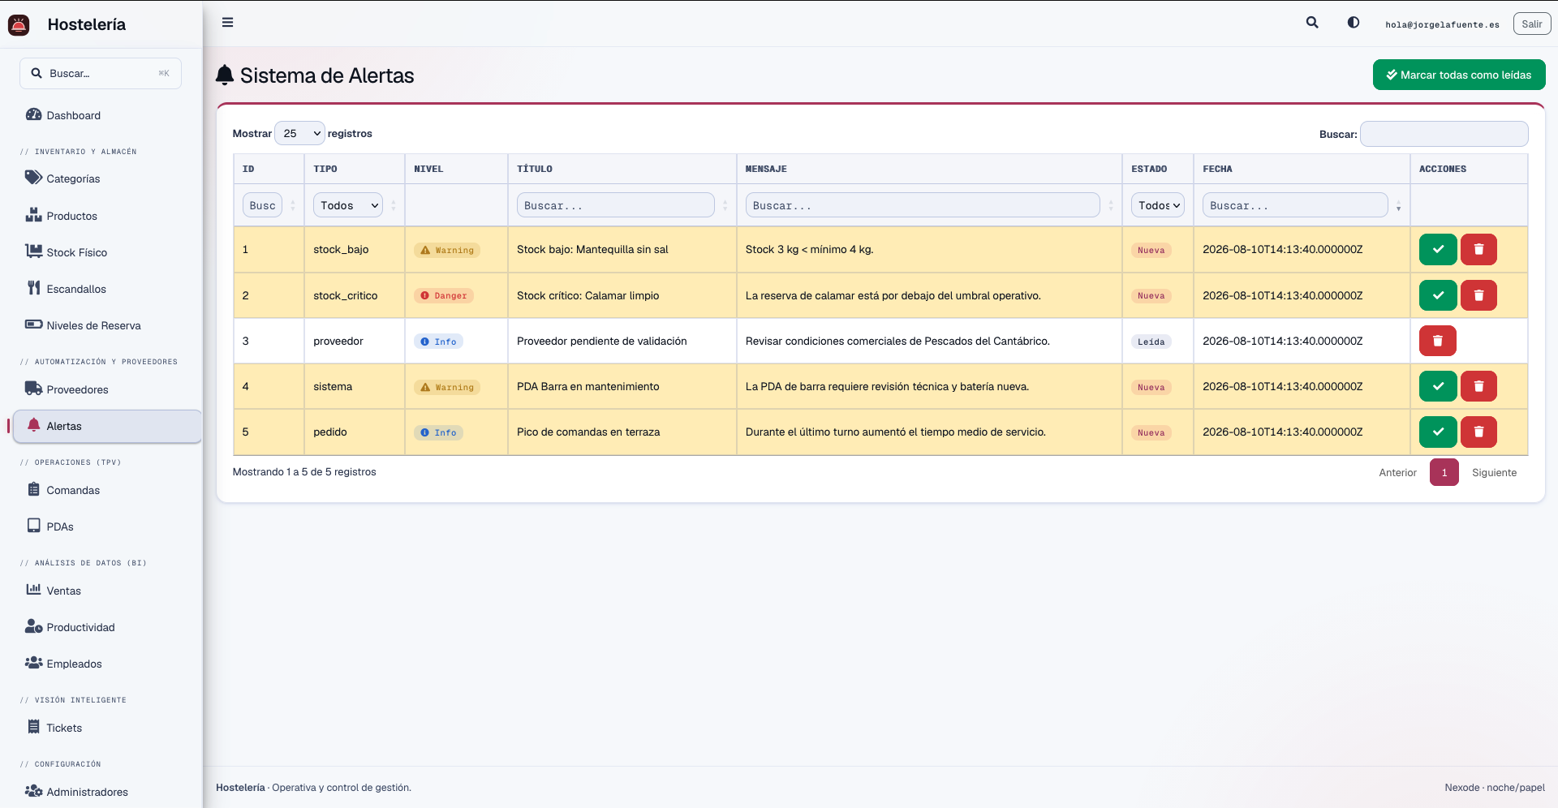Screen dimensions: 1558x808
Task: Open the records-per-page dropdown showing 25
Action: tap(300, 133)
